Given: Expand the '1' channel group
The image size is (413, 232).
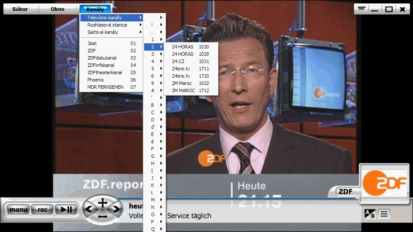Looking at the screenshot, I should tap(154, 39).
